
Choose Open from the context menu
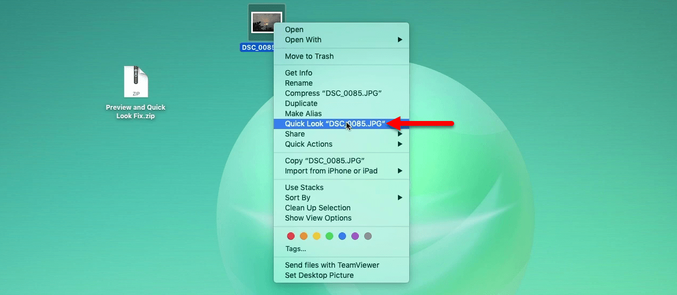click(341, 29)
